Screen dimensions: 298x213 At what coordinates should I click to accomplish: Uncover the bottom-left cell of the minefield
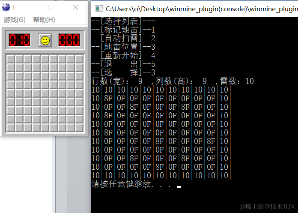[10, 128]
